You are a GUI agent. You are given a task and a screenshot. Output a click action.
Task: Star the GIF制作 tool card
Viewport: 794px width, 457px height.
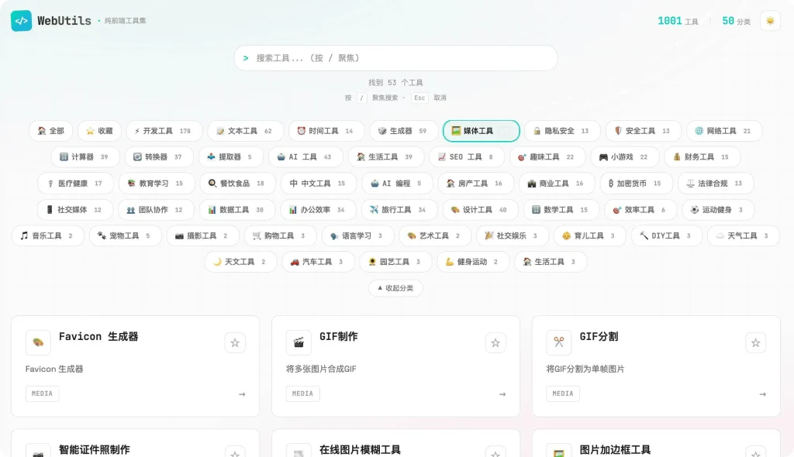point(495,342)
